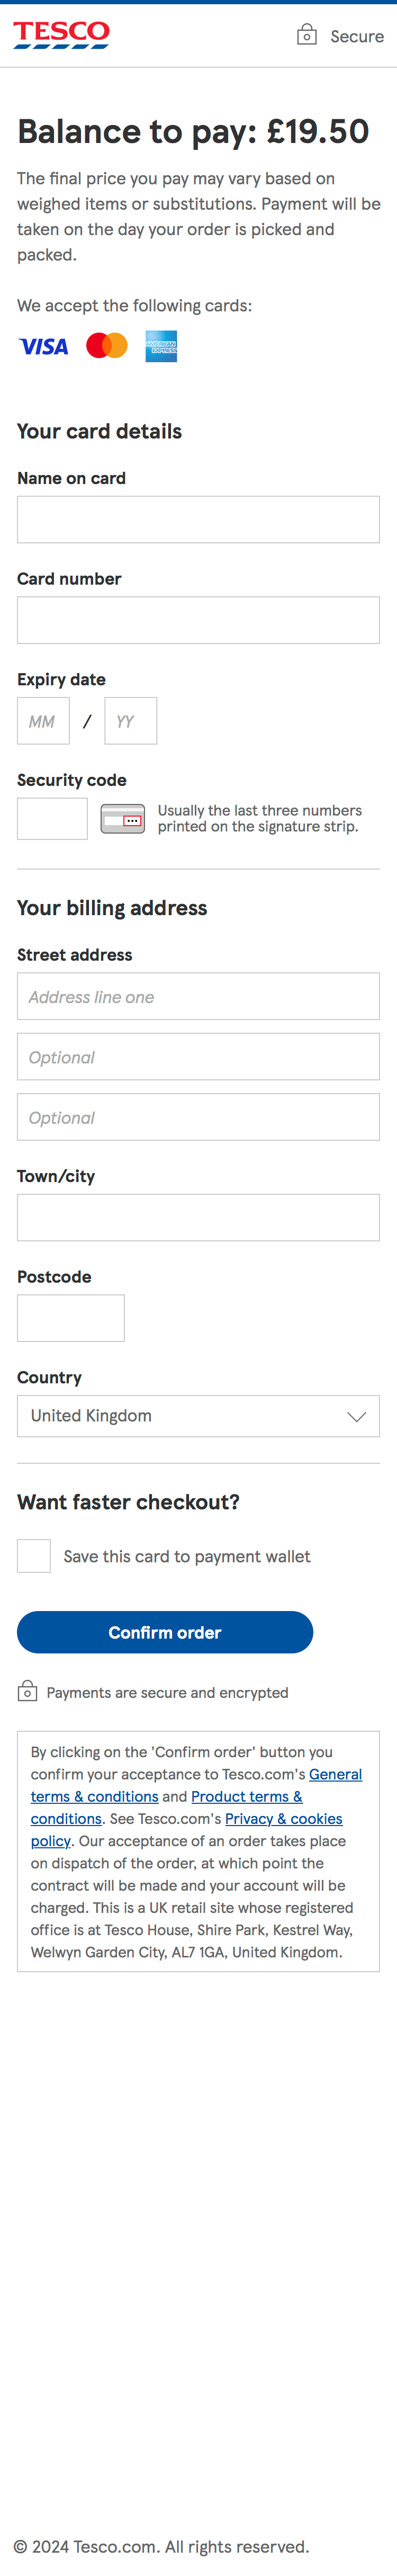This screenshot has height=2576, width=397.
Task: Open the General terms & conditions link
Action: (335, 1774)
